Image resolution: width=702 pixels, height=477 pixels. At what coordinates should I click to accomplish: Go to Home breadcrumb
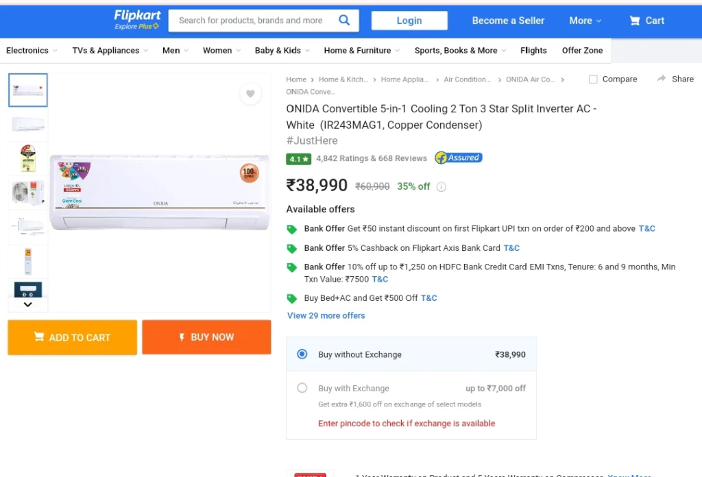click(296, 79)
